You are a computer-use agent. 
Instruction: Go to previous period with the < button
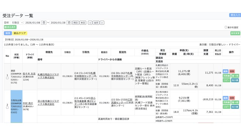(x=90, y=22)
